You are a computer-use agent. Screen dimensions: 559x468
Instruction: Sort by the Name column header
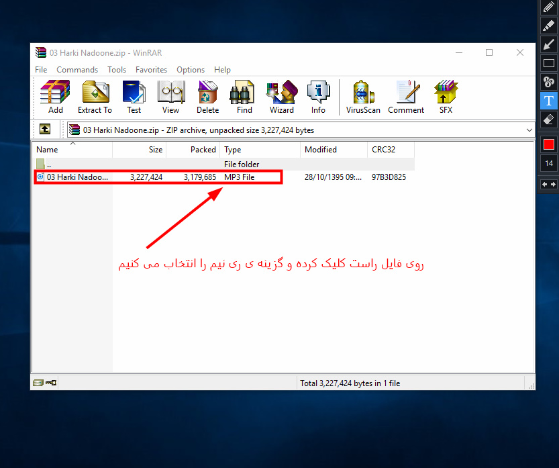coord(72,150)
